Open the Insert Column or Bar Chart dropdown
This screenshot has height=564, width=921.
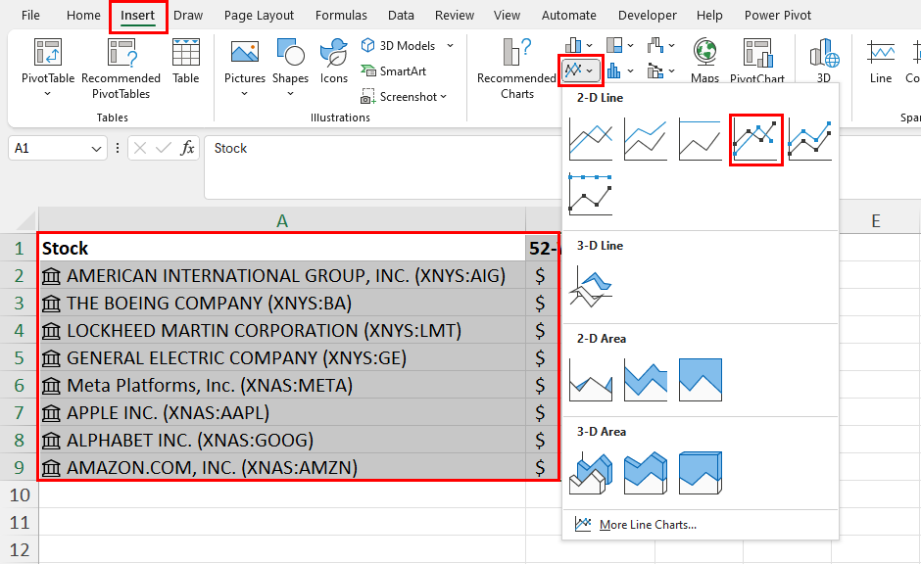[x=578, y=45]
